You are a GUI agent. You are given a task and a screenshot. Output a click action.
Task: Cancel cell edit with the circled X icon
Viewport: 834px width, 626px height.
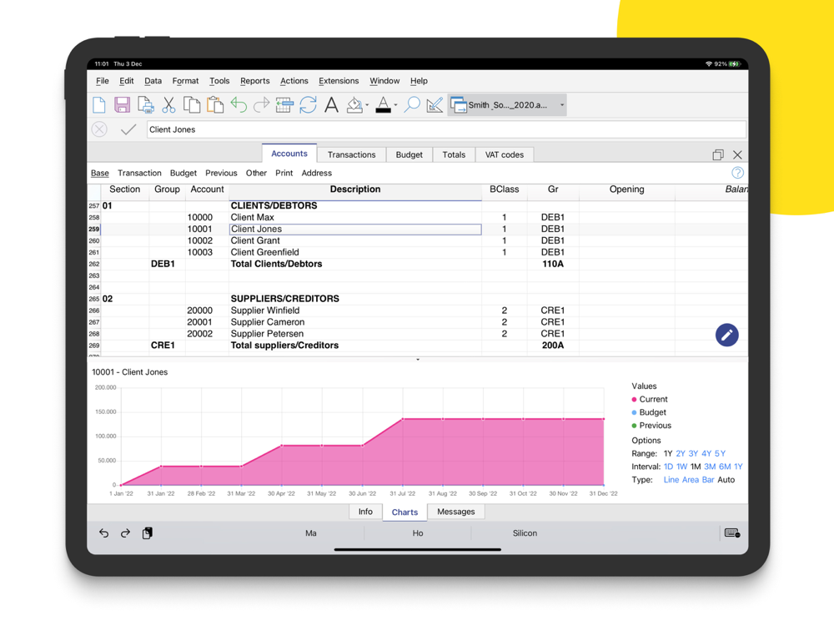click(x=99, y=129)
